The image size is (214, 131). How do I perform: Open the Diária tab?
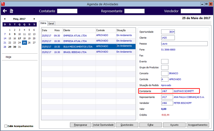(43, 23)
